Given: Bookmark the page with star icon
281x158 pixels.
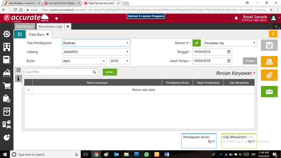Looking at the screenshot, I should pyautogui.click(x=271, y=10).
